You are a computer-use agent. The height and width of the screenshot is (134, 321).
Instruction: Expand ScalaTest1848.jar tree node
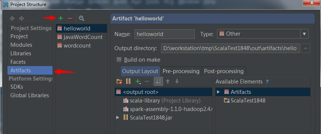click(117, 118)
